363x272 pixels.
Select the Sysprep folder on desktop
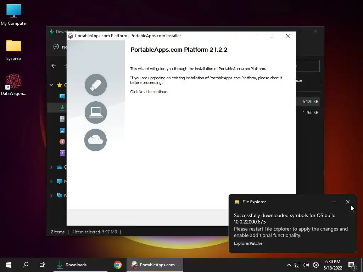click(x=14, y=50)
